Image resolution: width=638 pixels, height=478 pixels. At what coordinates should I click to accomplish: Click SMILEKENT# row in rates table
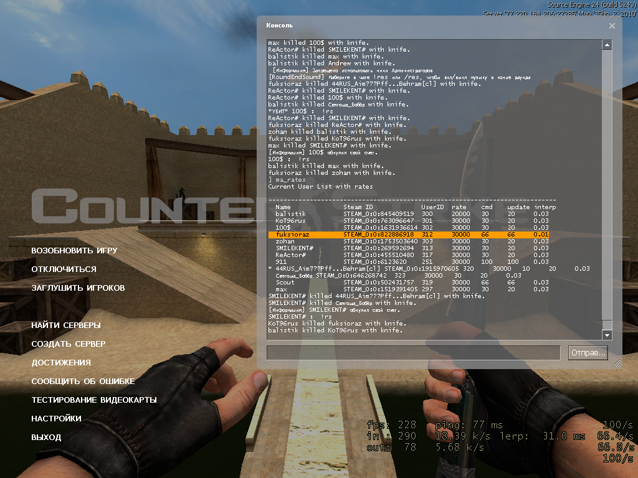pyautogui.click(x=412, y=248)
